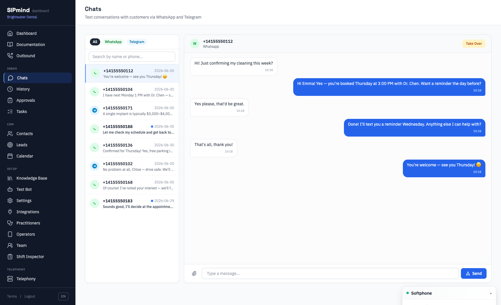The image size is (501, 305).
Task: Click the Terms link
Action: point(12,296)
